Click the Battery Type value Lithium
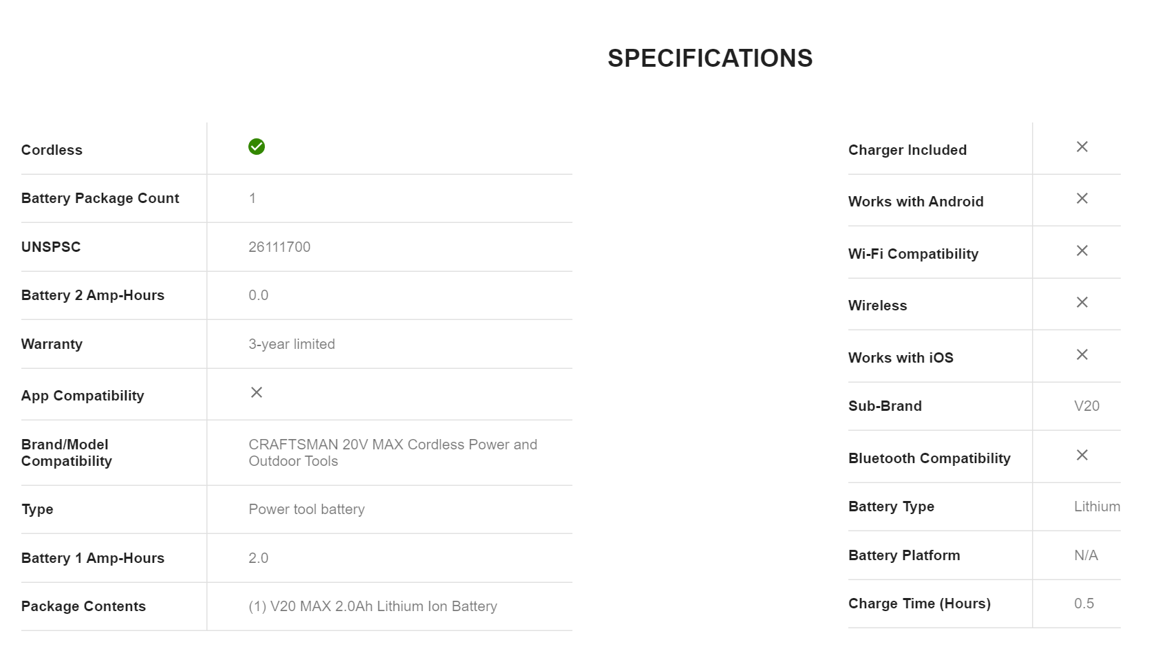 click(x=1097, y=506)
